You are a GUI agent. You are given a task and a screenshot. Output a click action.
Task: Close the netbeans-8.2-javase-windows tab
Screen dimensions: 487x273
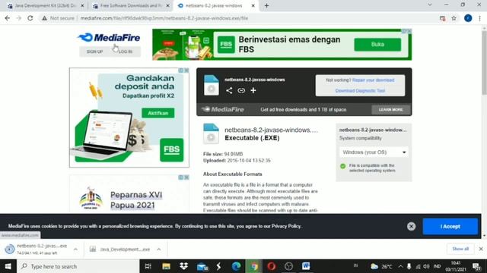coord(253,5)
